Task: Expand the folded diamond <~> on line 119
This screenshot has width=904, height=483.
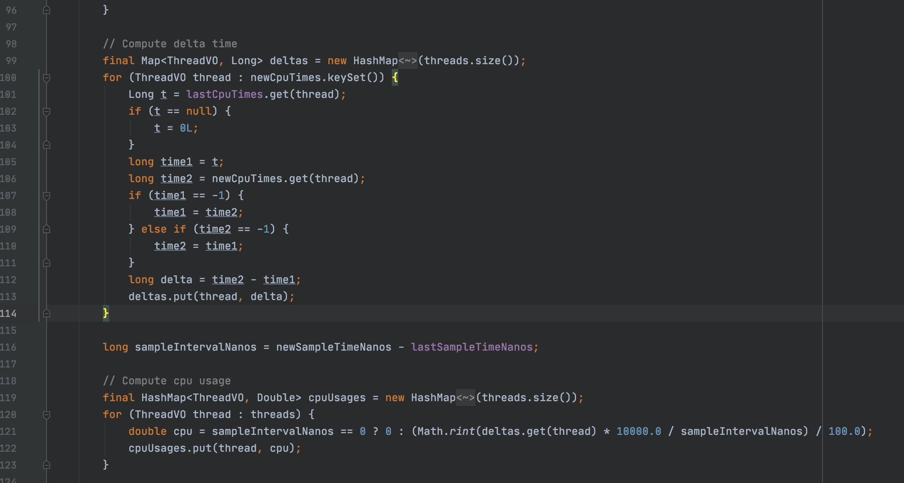Action: (466, 398)
